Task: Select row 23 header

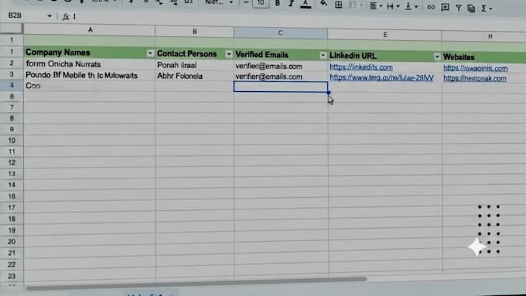Action: click(12, 276)
